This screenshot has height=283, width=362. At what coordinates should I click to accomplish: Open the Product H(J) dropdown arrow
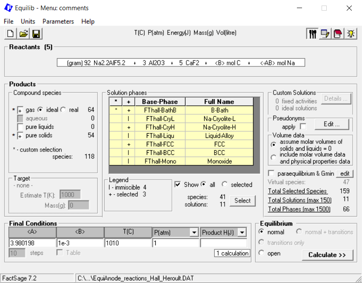[242, 232]
